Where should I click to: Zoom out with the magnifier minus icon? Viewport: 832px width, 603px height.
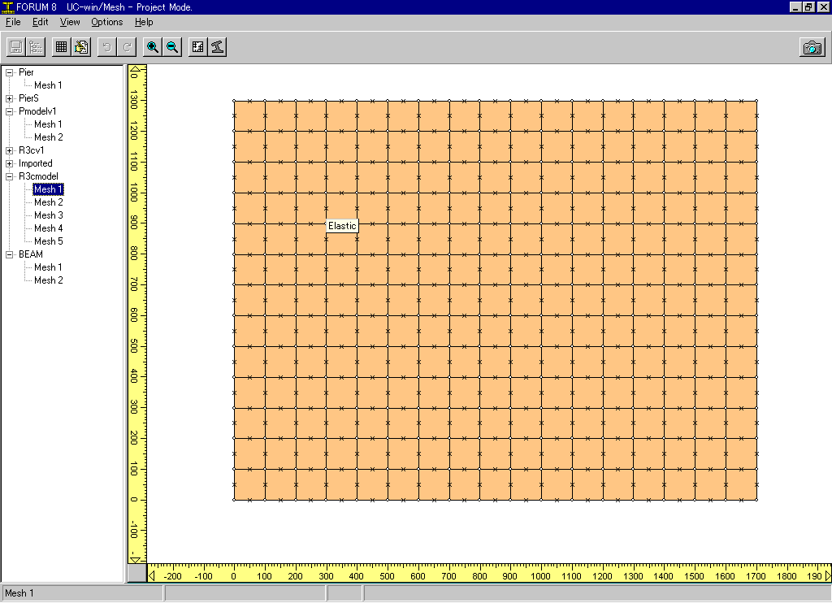pos(172,47)
